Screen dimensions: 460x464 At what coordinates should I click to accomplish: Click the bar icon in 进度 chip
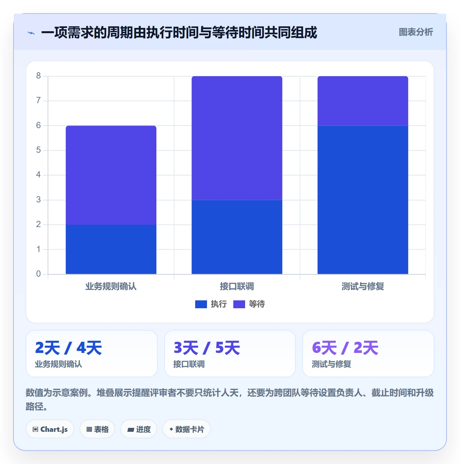tap(131, 430)
